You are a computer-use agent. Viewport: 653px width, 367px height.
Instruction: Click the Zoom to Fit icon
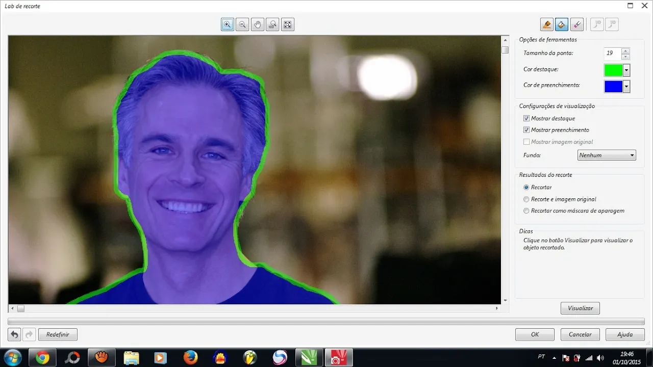[288, 24]
